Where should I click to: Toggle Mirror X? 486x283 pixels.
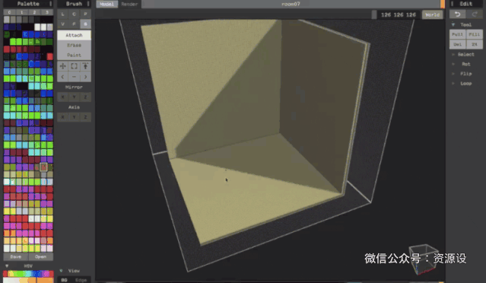click(62, 97)
